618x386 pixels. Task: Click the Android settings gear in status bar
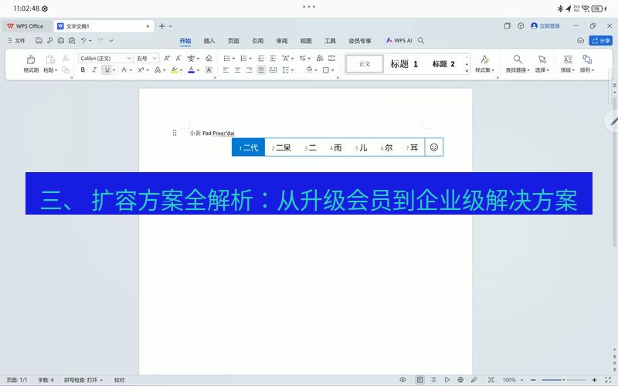point(45,8)
